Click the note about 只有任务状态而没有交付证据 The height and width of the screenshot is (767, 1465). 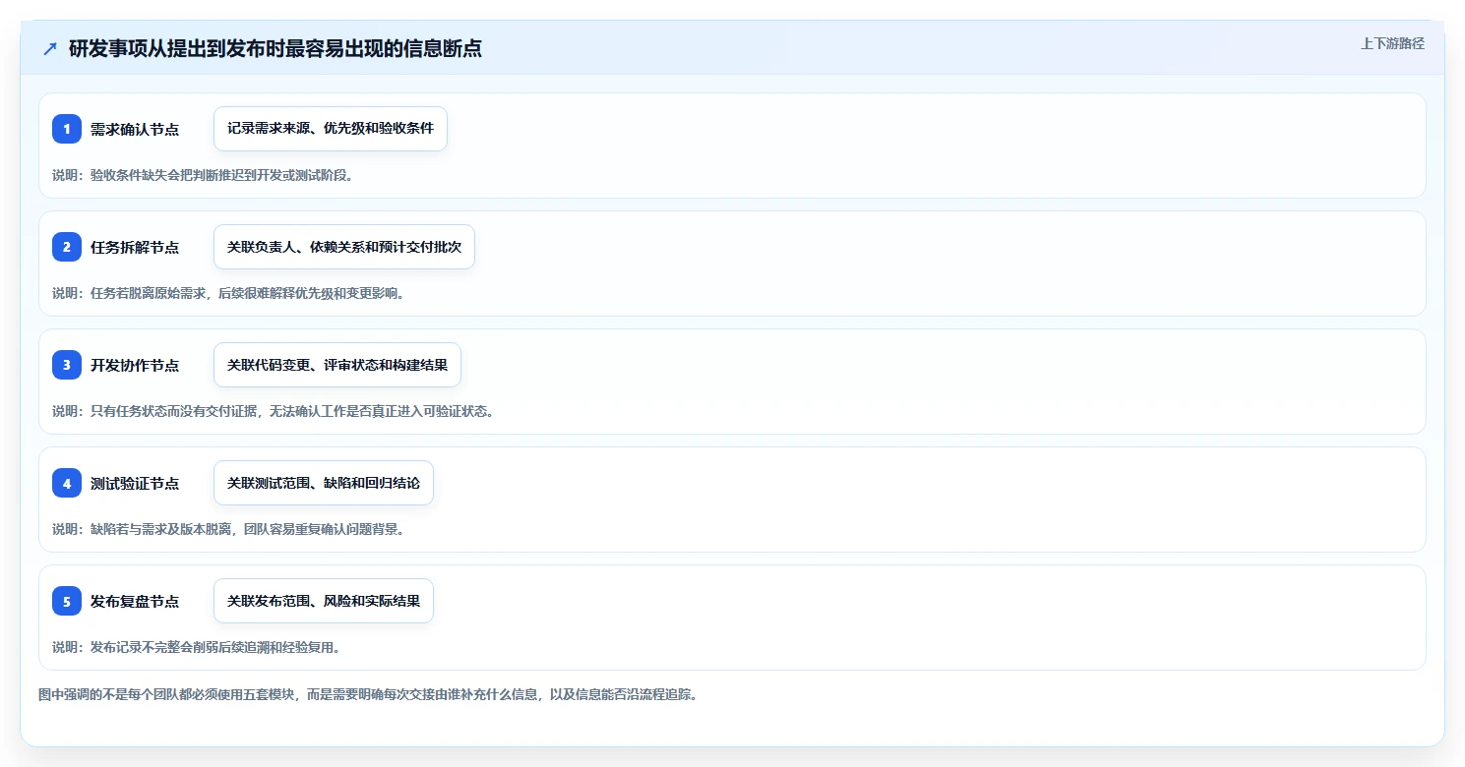coord(274,411)
